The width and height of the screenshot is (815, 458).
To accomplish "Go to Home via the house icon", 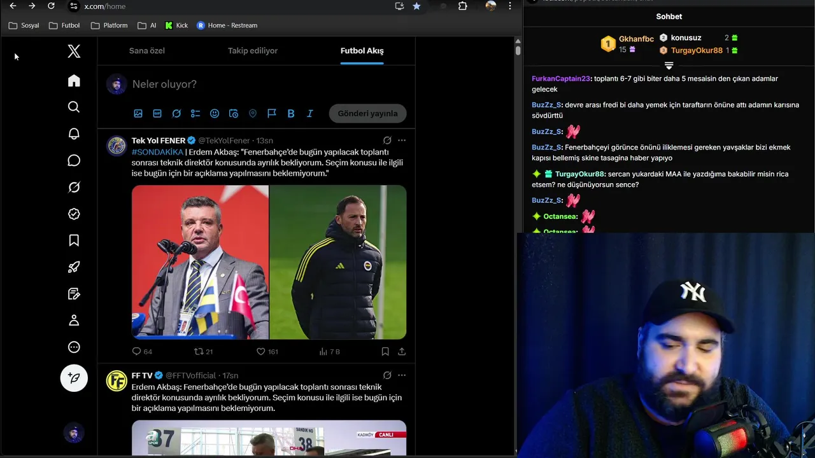I will coord(74,80).
